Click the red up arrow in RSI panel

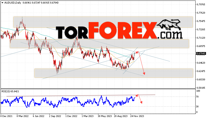(137, 96)
